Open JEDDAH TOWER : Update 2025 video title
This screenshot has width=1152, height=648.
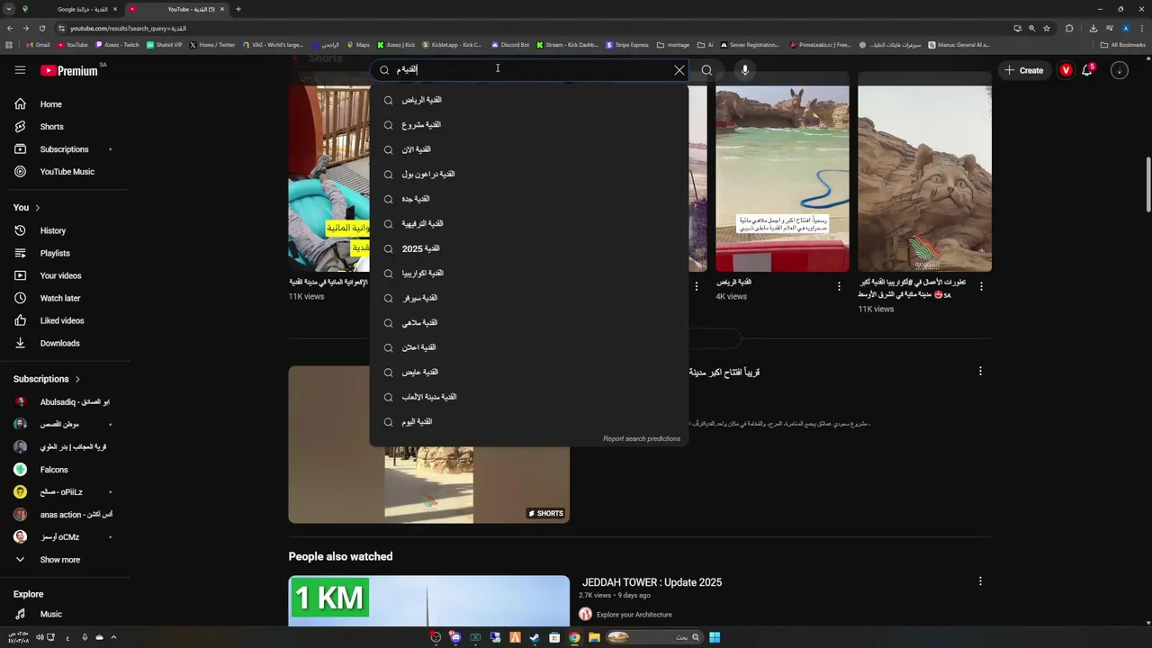point(652,582)
